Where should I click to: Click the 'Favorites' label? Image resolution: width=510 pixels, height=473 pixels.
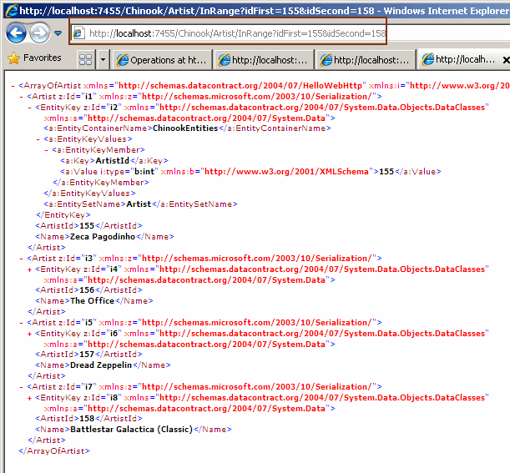pyautogui.click(x=43, y=58)
